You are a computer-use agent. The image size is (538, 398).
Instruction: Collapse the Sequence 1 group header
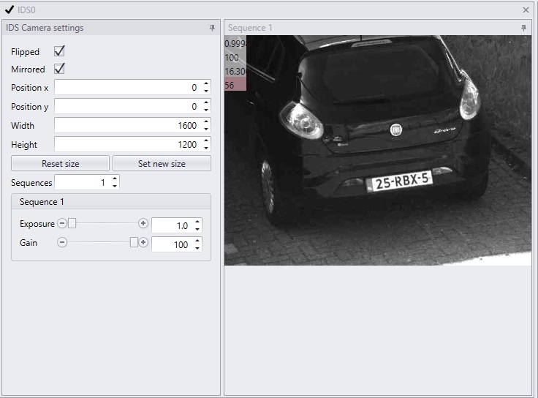[x=111, y=202]
